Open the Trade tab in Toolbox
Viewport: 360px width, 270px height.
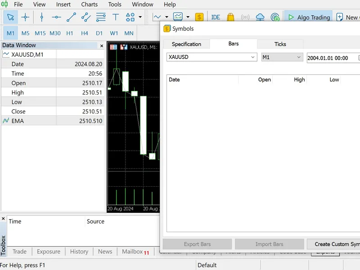pyautogui.click(x=19, y=252)
